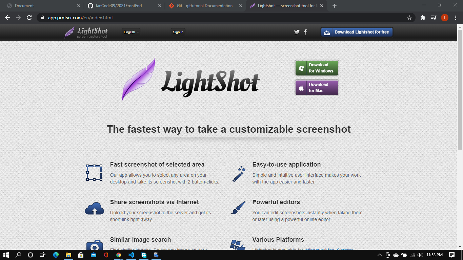
Task: Switch to Visual Studio Code in the taskbar
Action: (x=131, y=255)
